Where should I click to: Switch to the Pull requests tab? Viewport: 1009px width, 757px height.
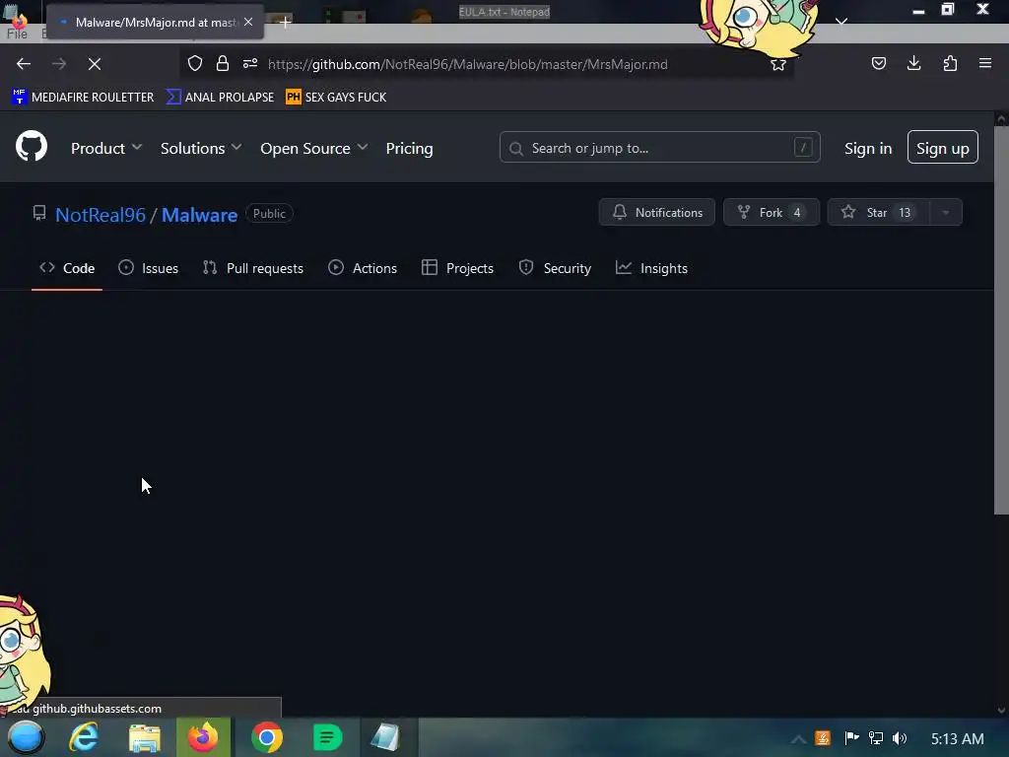(253, 268)
